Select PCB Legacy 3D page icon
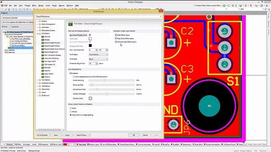 point(42,65)
